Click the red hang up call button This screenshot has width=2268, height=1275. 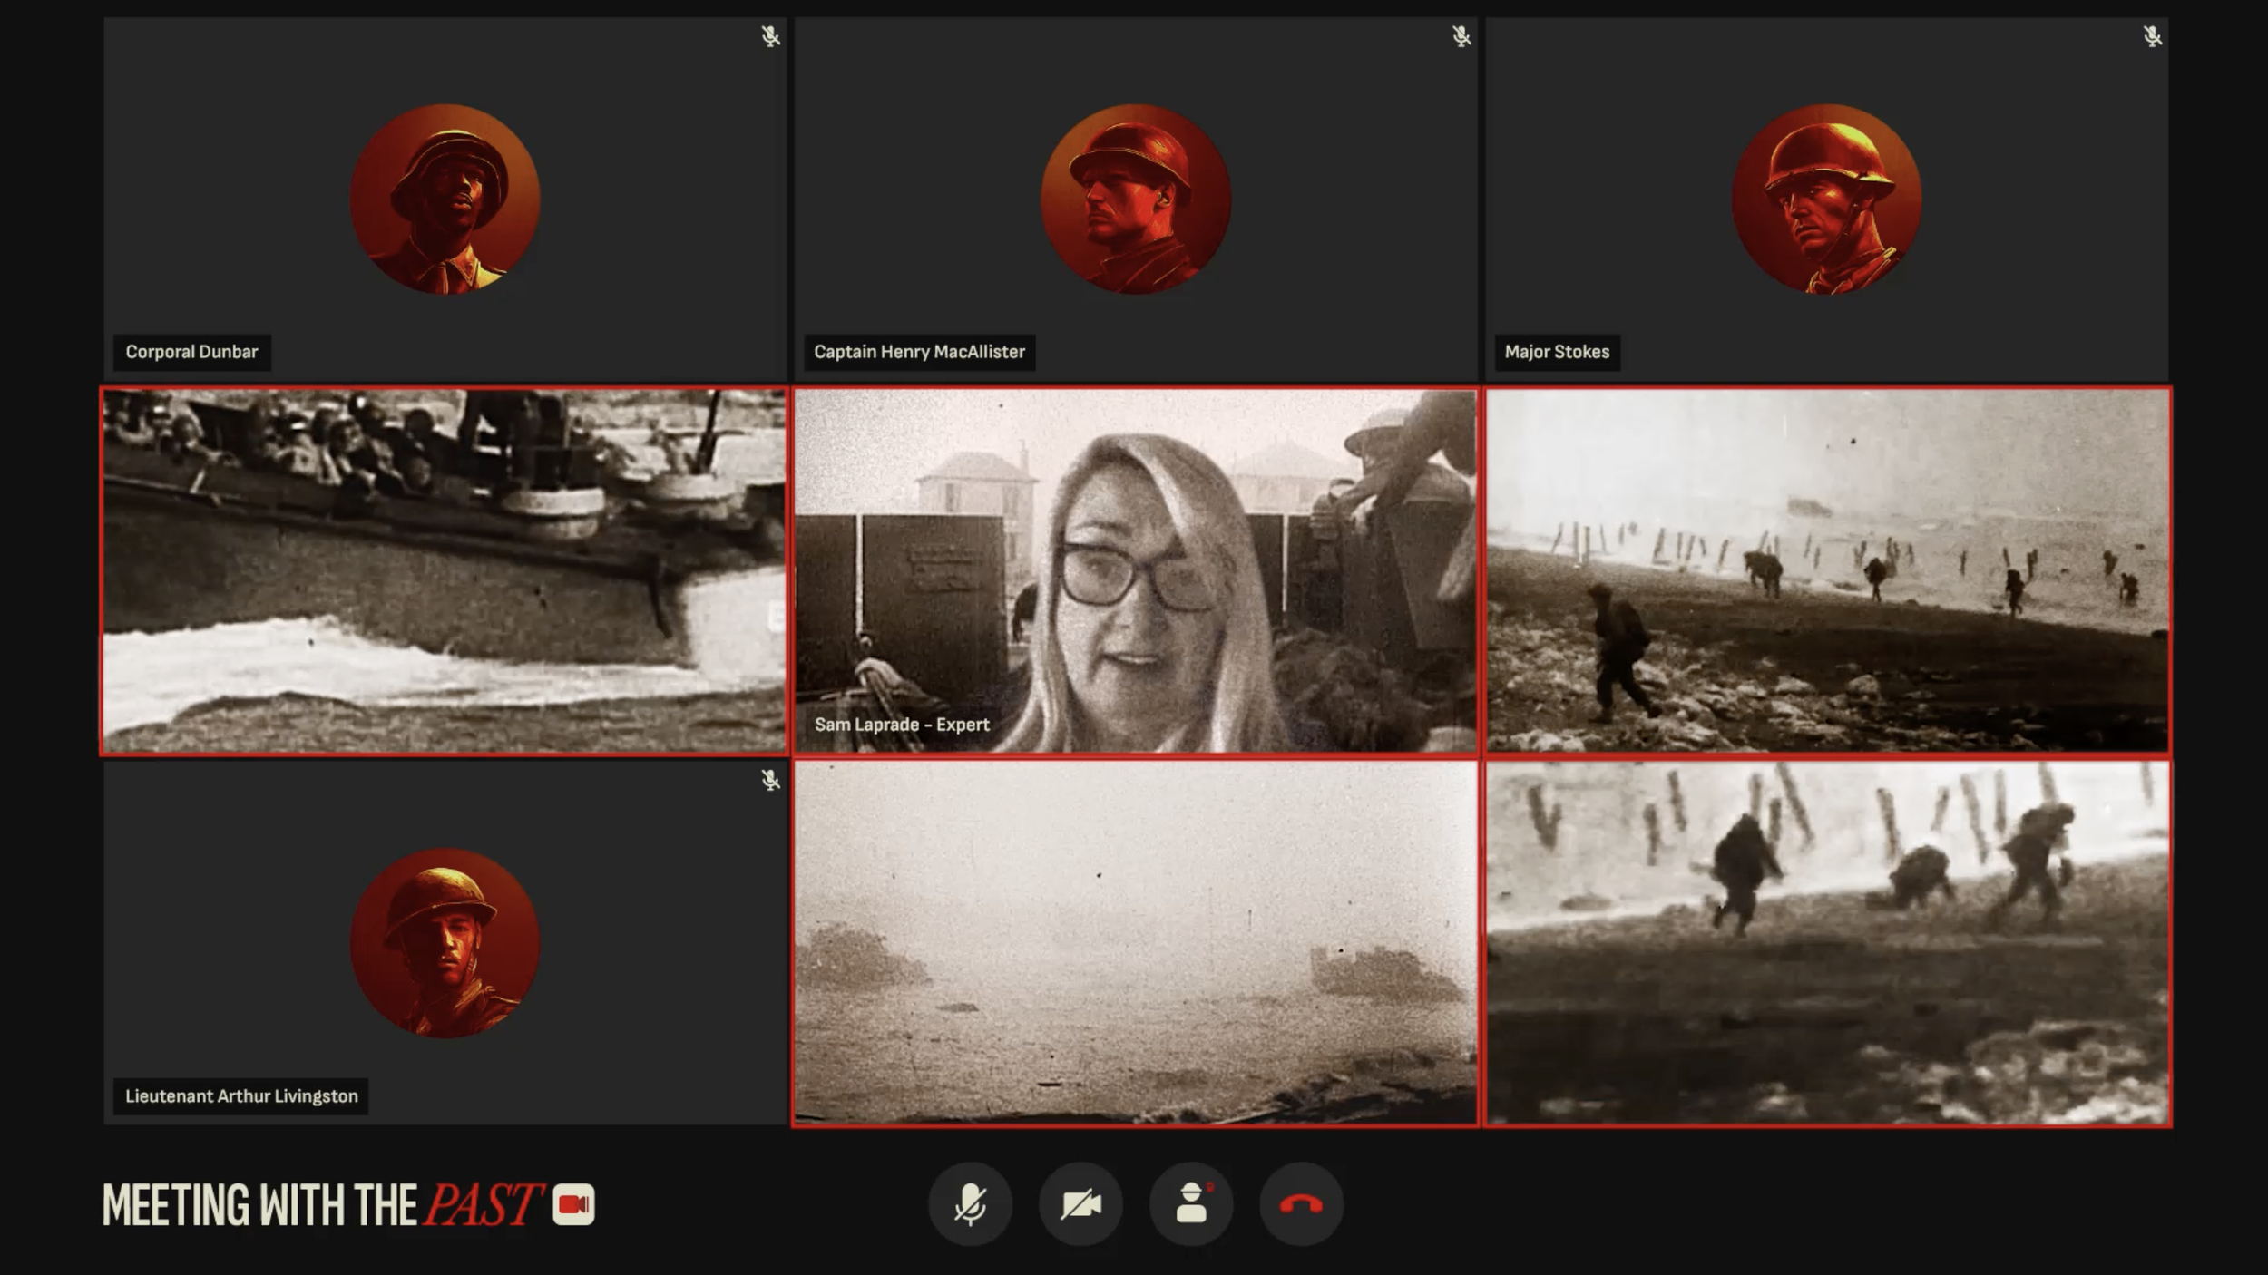coord(1301,1204)
